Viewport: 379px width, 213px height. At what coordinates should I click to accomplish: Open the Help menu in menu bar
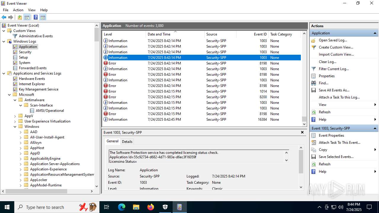44,10
